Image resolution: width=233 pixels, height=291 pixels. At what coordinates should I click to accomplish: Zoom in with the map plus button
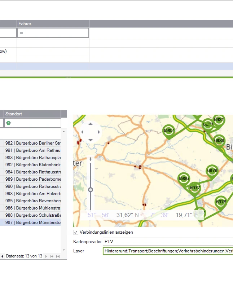pyautogui.click(x=91, y=159)
